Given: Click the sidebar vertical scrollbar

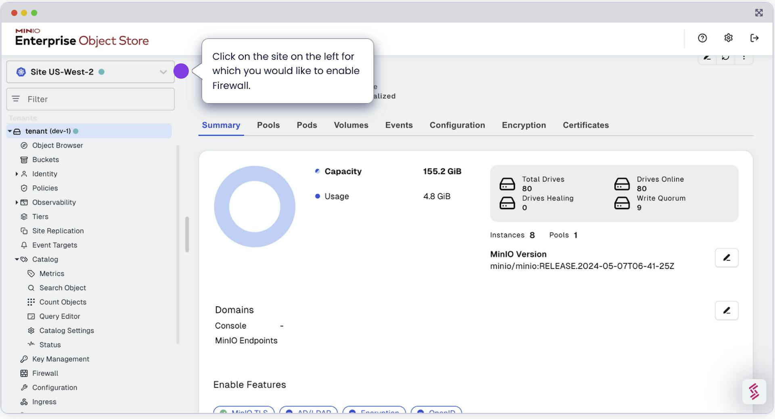Looking at the screenshot, I should click(187, 234).
